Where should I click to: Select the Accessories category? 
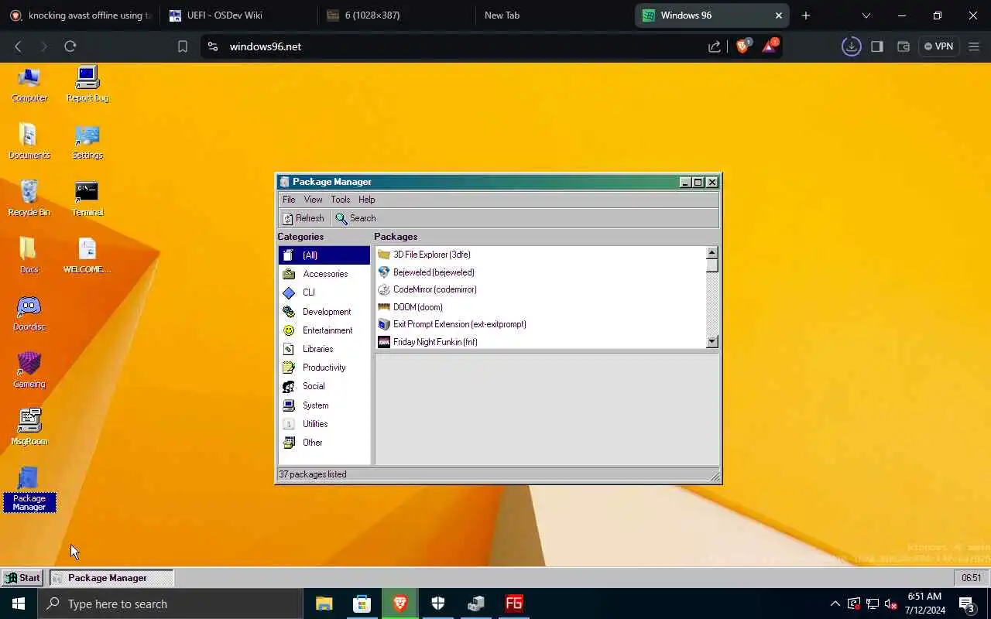(324, 274)
